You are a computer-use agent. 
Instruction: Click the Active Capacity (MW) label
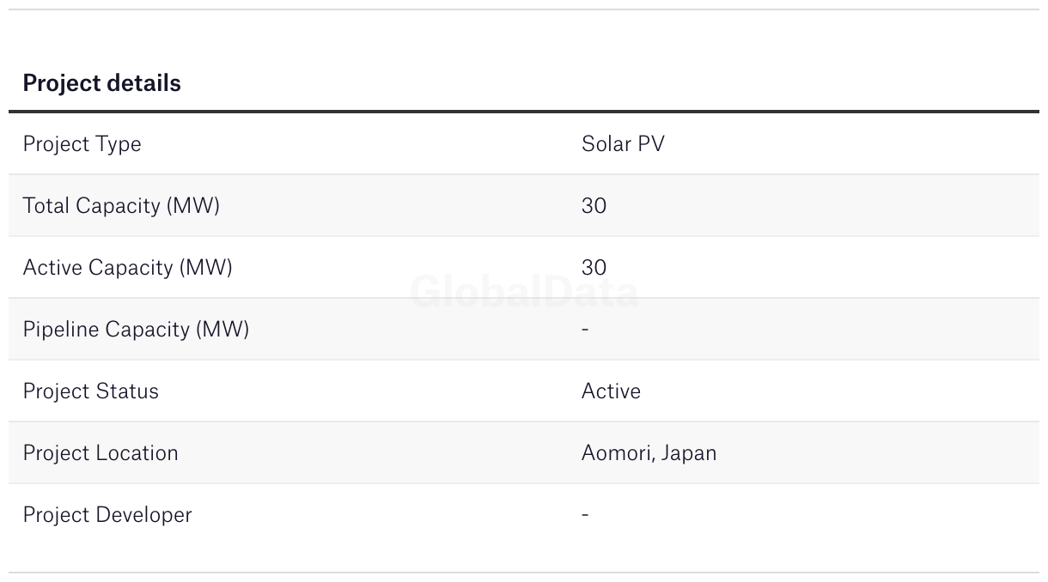tap(127, 268)
